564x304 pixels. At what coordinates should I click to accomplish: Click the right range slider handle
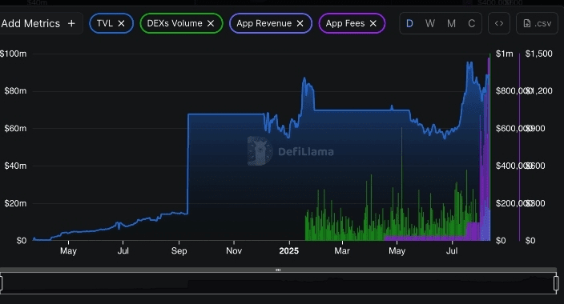[556, 283]
